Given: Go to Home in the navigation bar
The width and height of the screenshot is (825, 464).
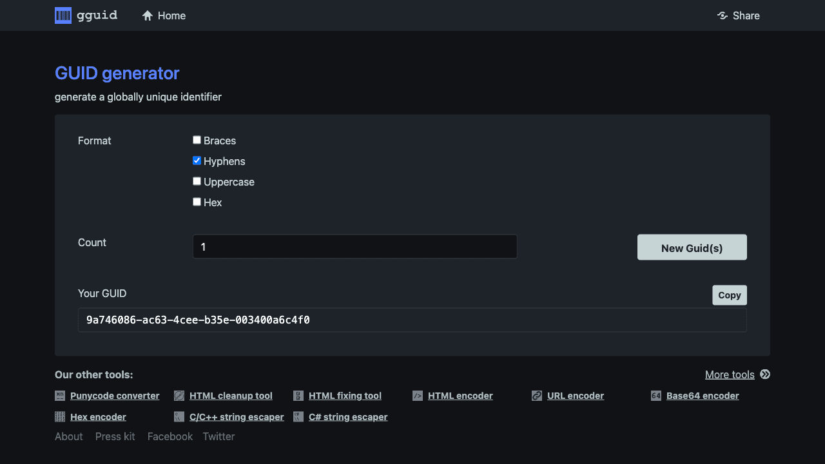Looking at the screenshot, I should pos(163,15).
